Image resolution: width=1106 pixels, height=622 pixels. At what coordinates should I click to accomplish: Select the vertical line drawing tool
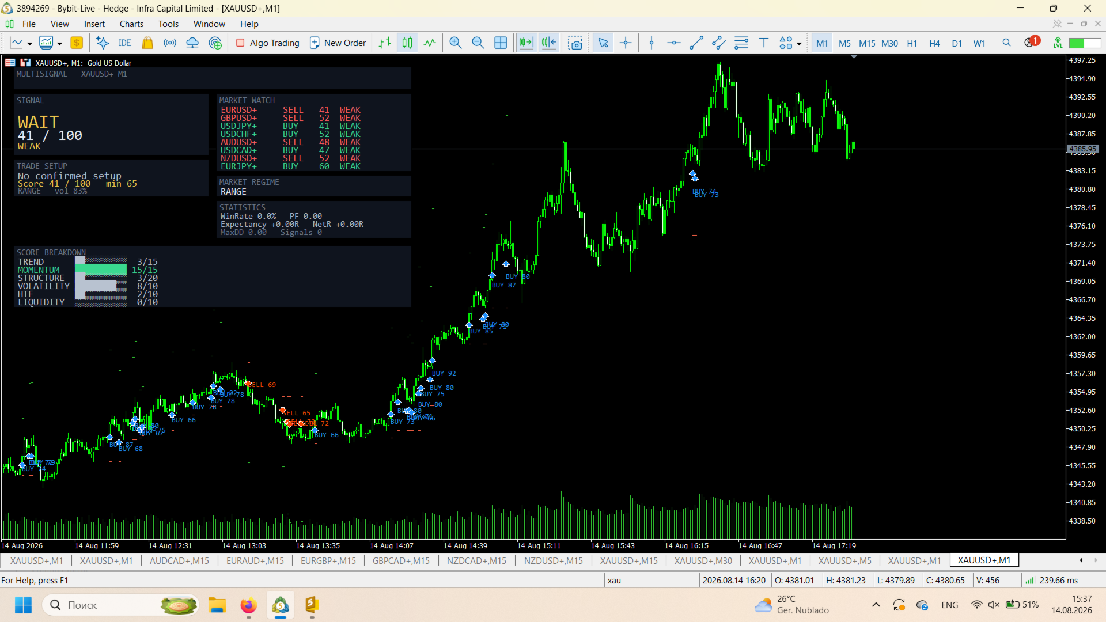(x=652, y=43)
